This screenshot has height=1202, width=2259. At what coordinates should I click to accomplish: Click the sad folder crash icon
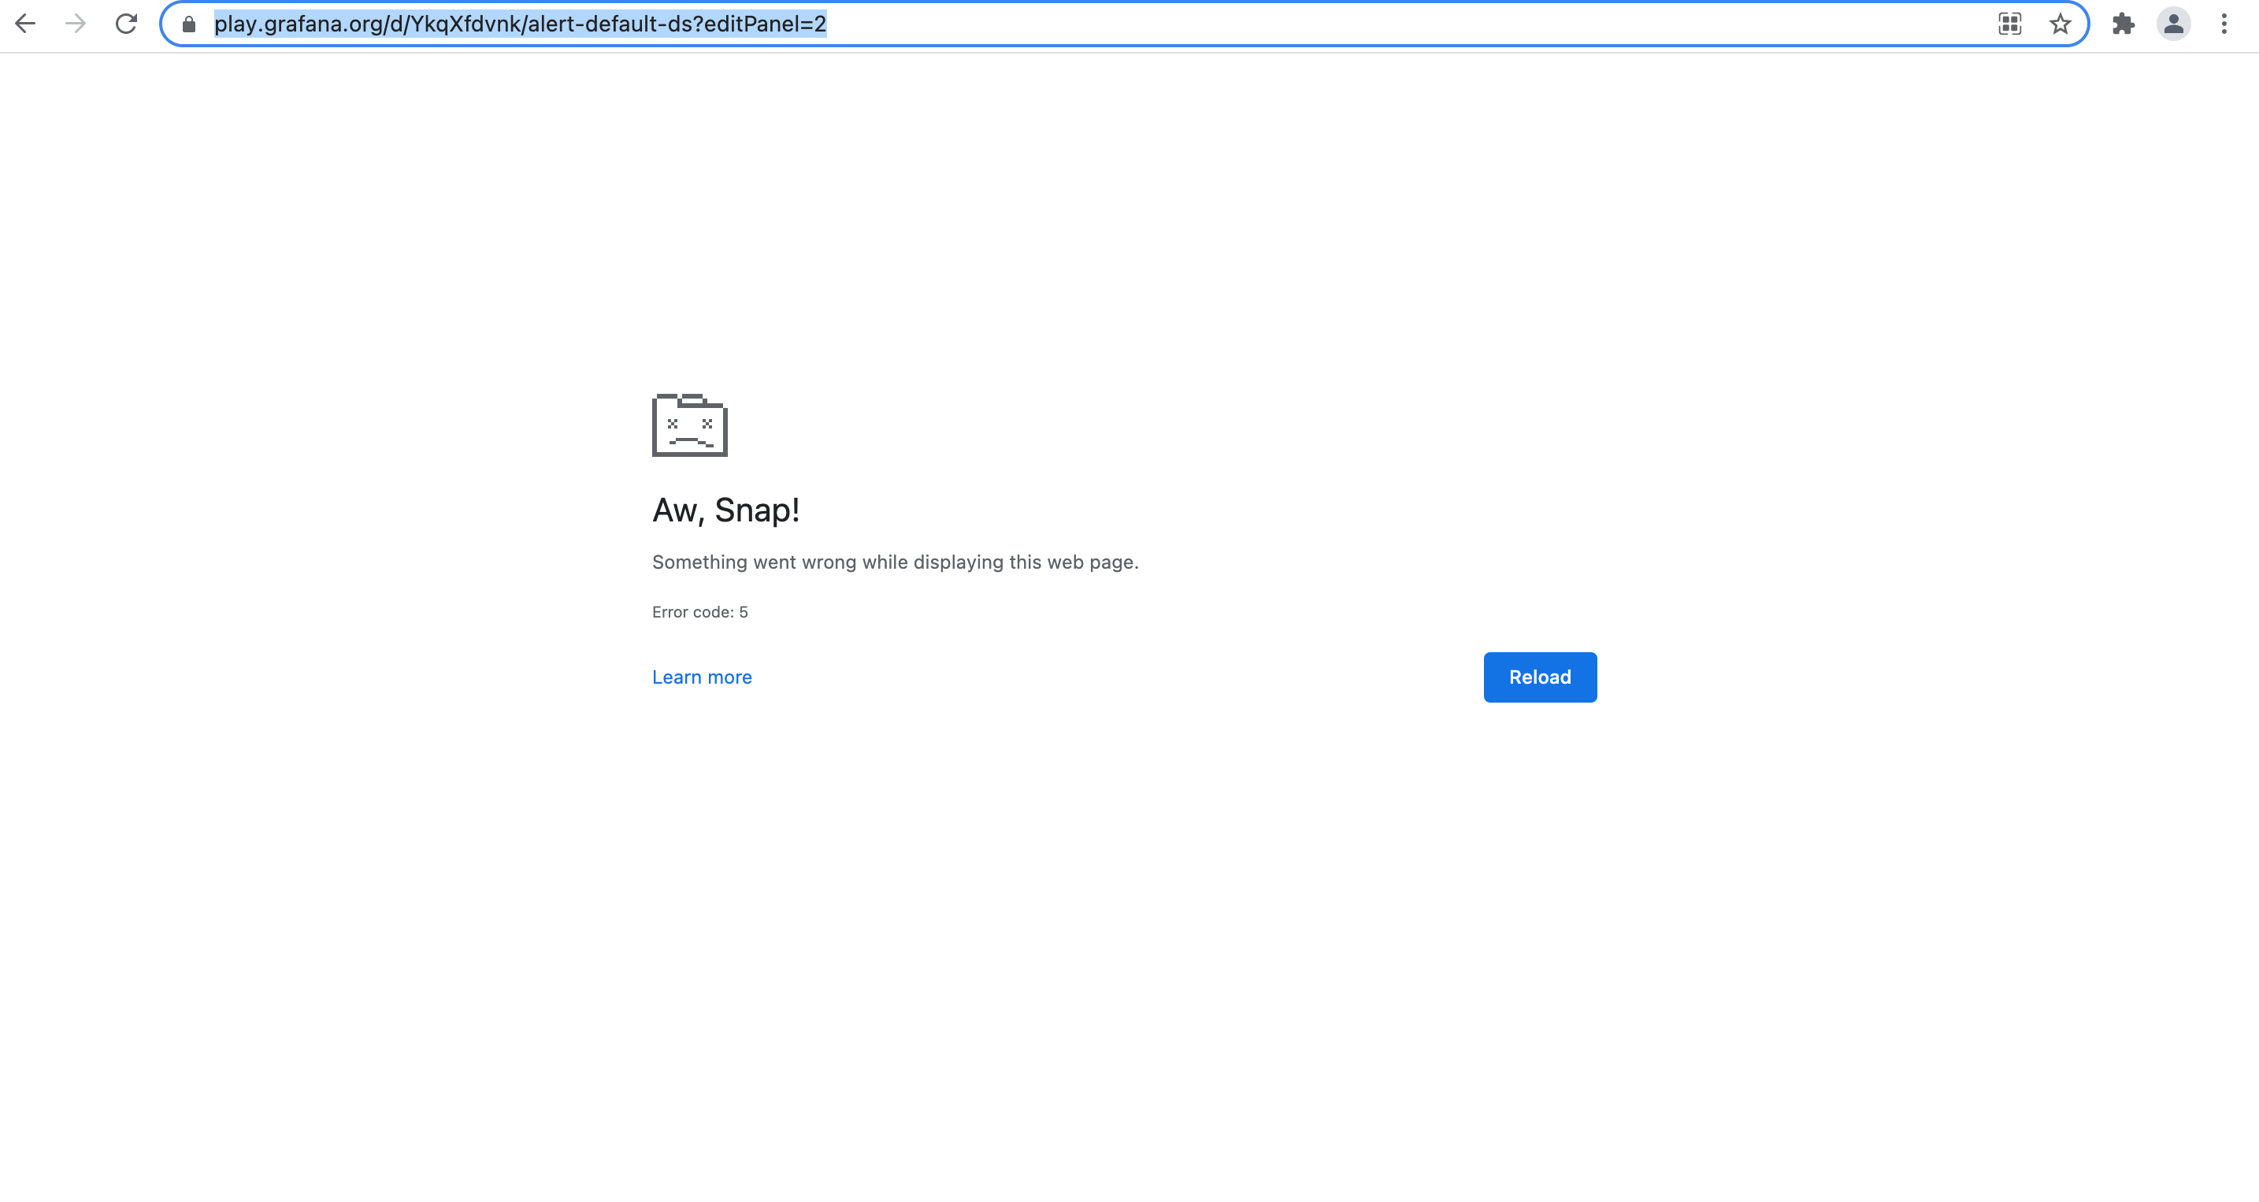coord(689,425)
